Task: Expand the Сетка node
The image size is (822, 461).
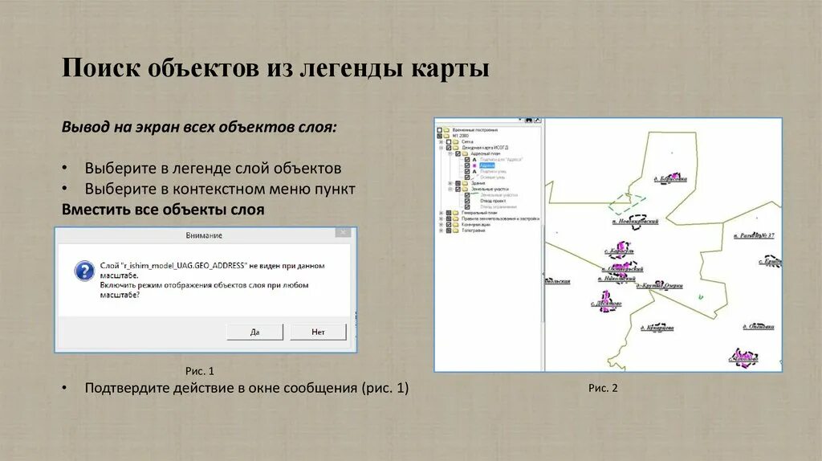Action: [x=441, y=141]
